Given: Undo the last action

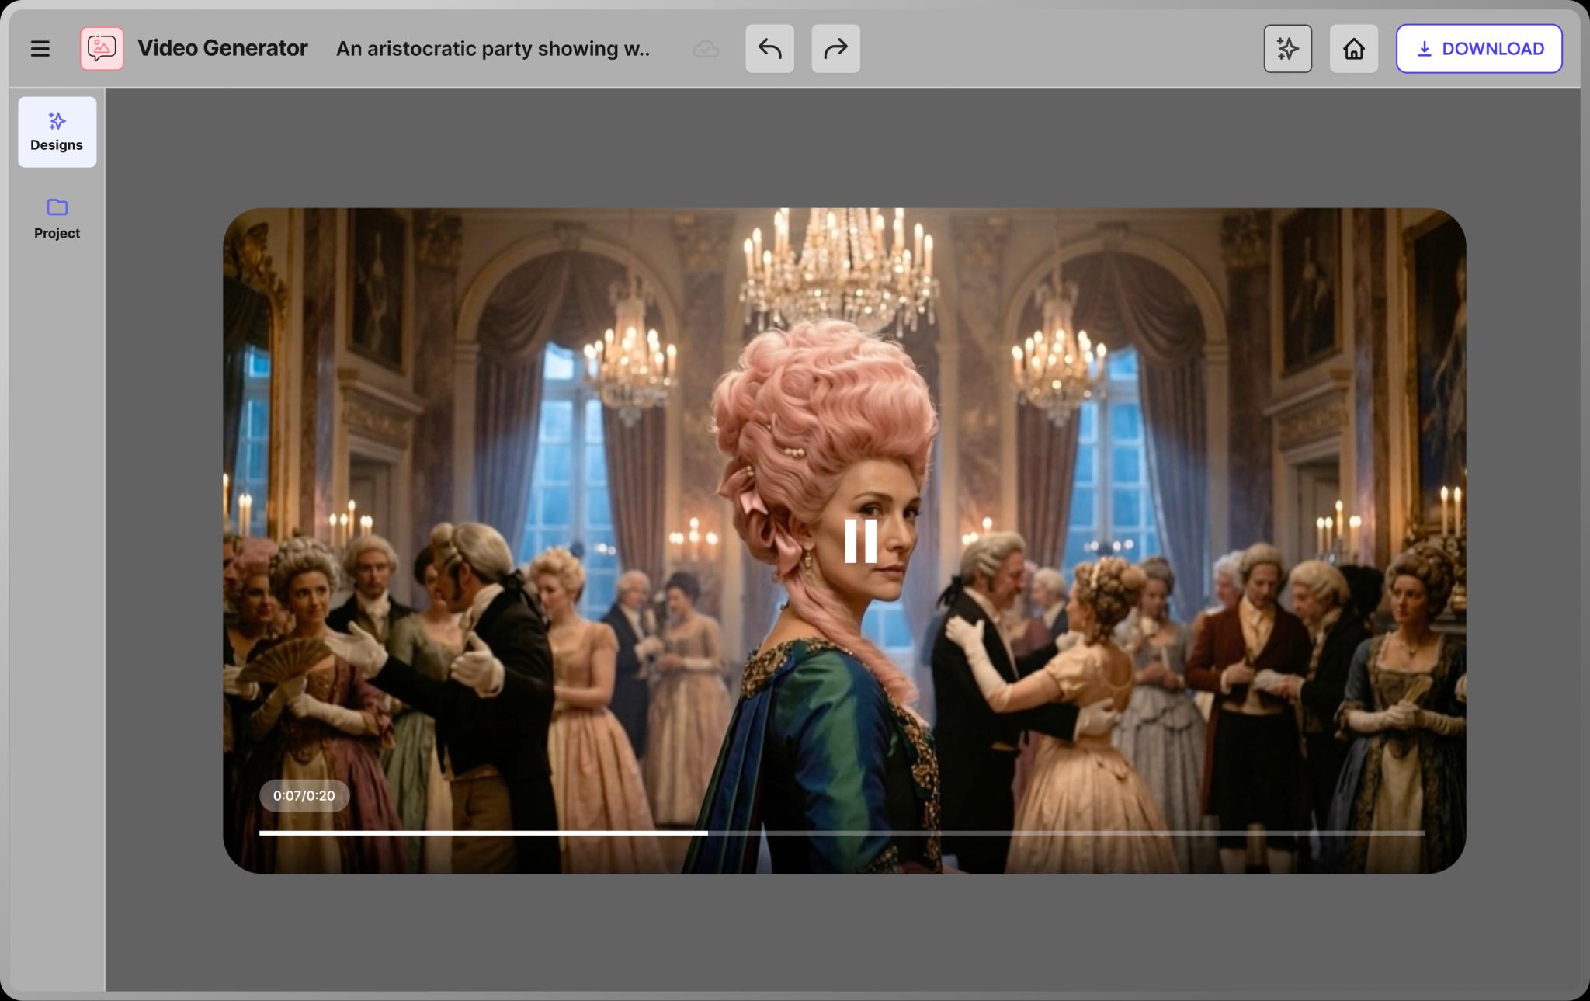Looking at the screenshot, I should point(769,48).
